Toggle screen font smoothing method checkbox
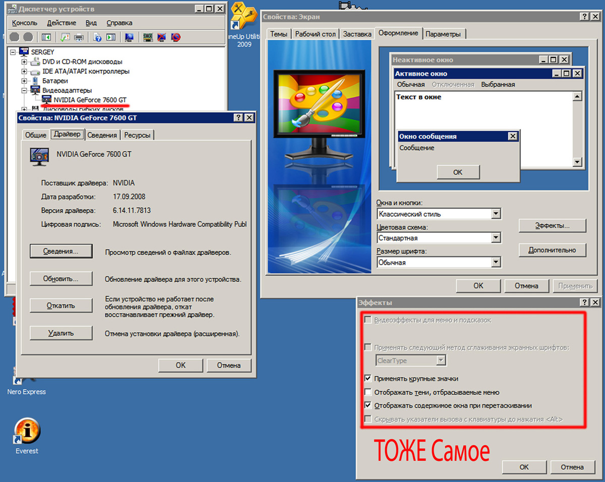This screenshot has width=605, height=482. pos(368,347)
